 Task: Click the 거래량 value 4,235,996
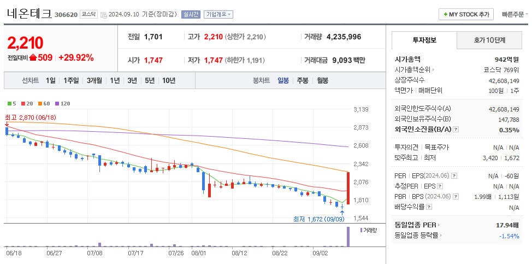pos(344,37)
